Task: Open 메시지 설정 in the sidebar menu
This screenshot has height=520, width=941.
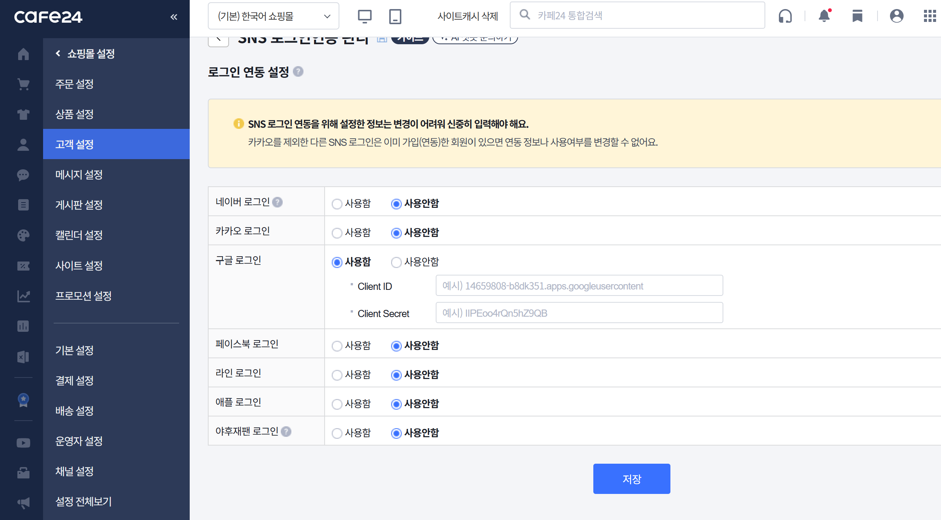Action: click(79, 175)
